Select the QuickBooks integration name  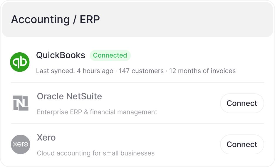coord(61,55)
